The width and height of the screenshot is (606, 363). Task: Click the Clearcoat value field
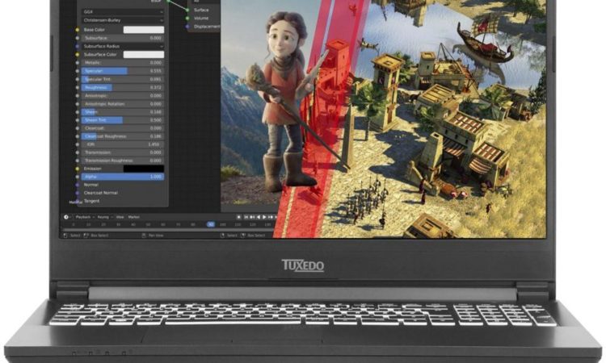(x=123, y=128)
